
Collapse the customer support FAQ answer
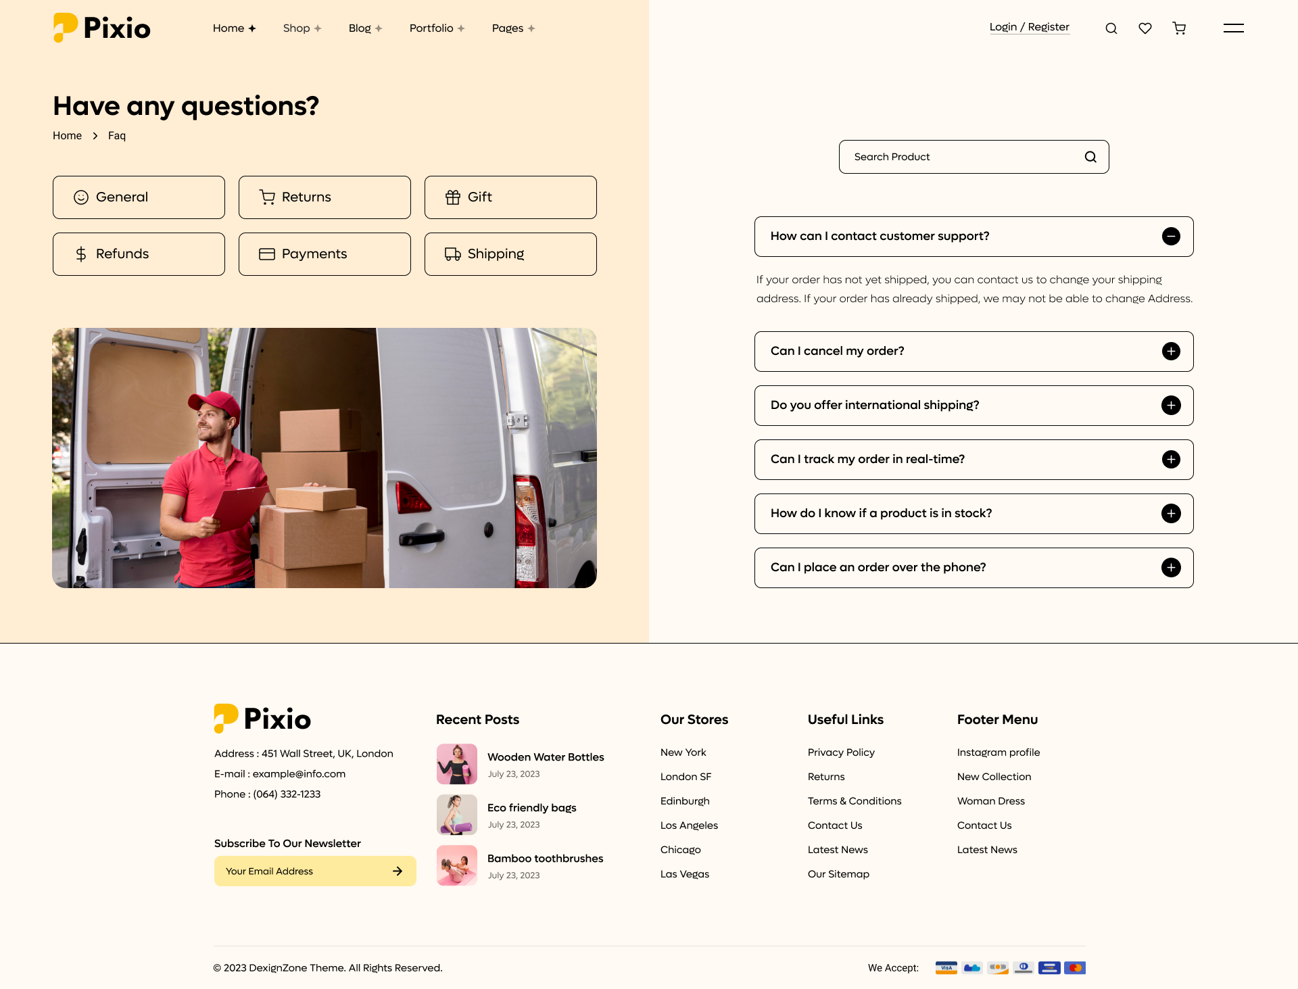1171,236
